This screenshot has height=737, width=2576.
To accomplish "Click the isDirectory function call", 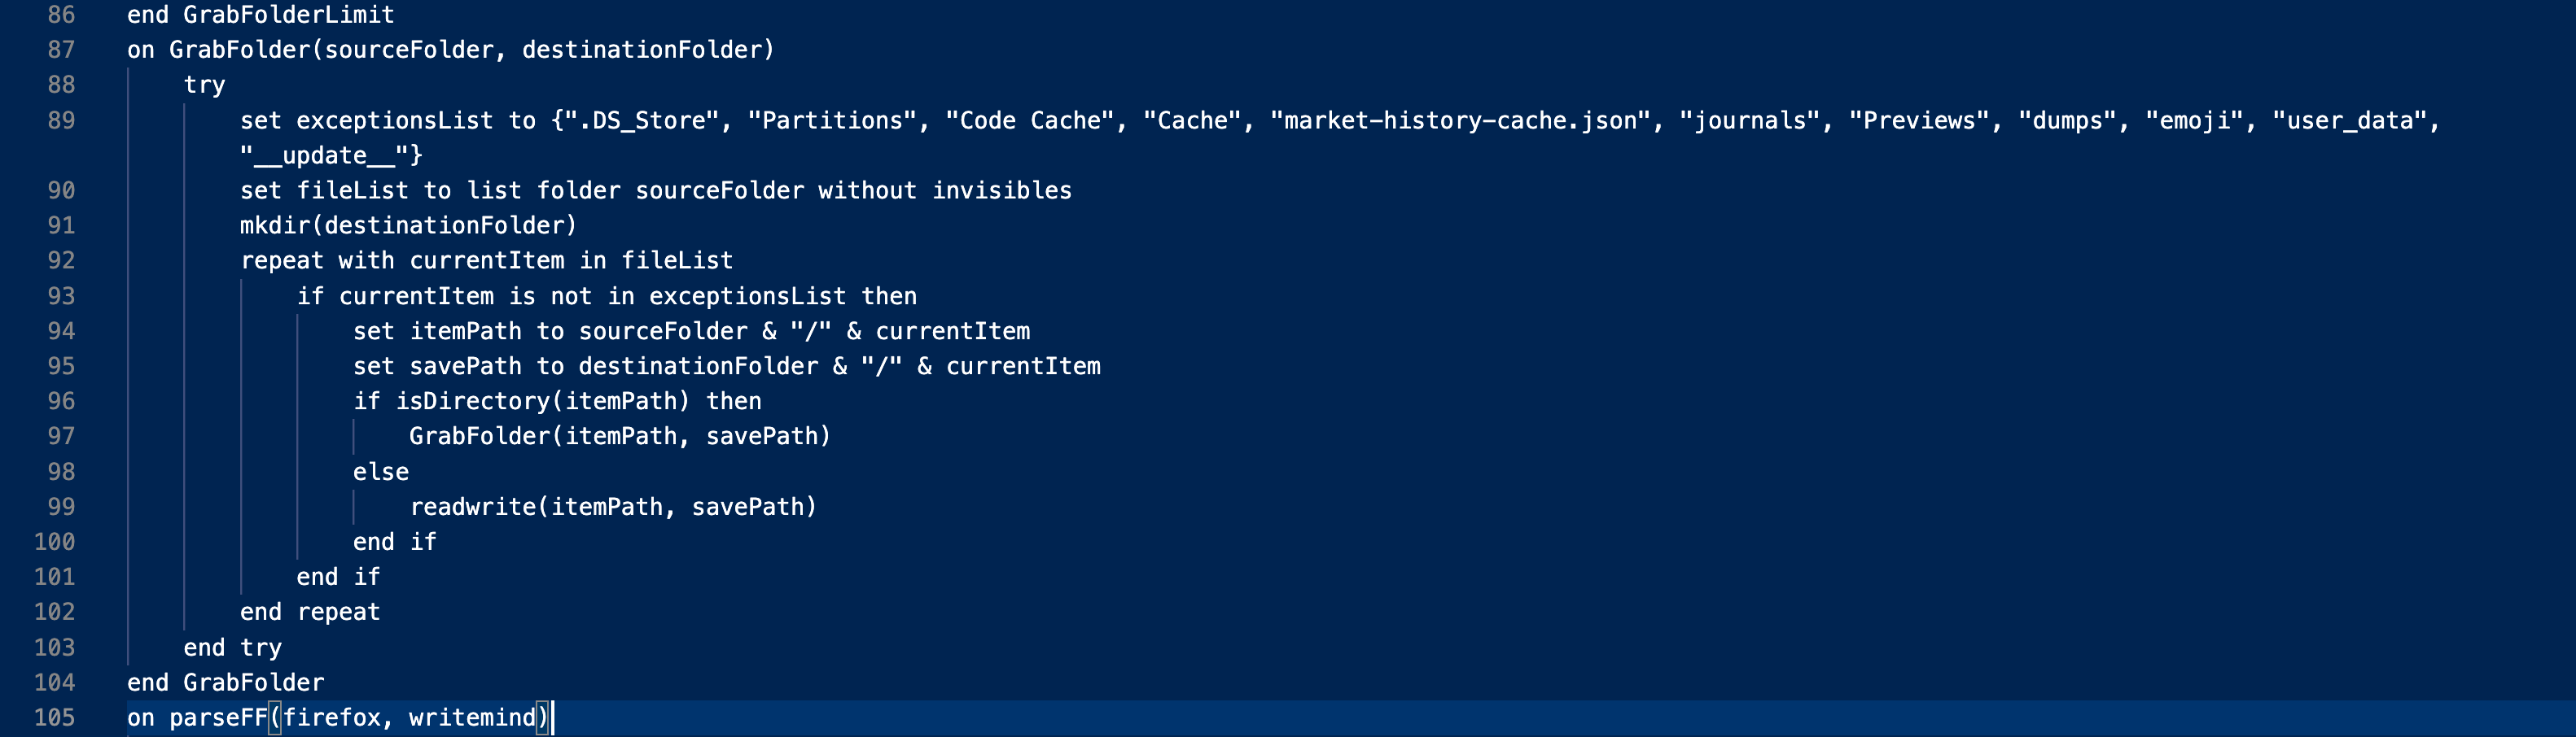I will [x=472, y=400].
